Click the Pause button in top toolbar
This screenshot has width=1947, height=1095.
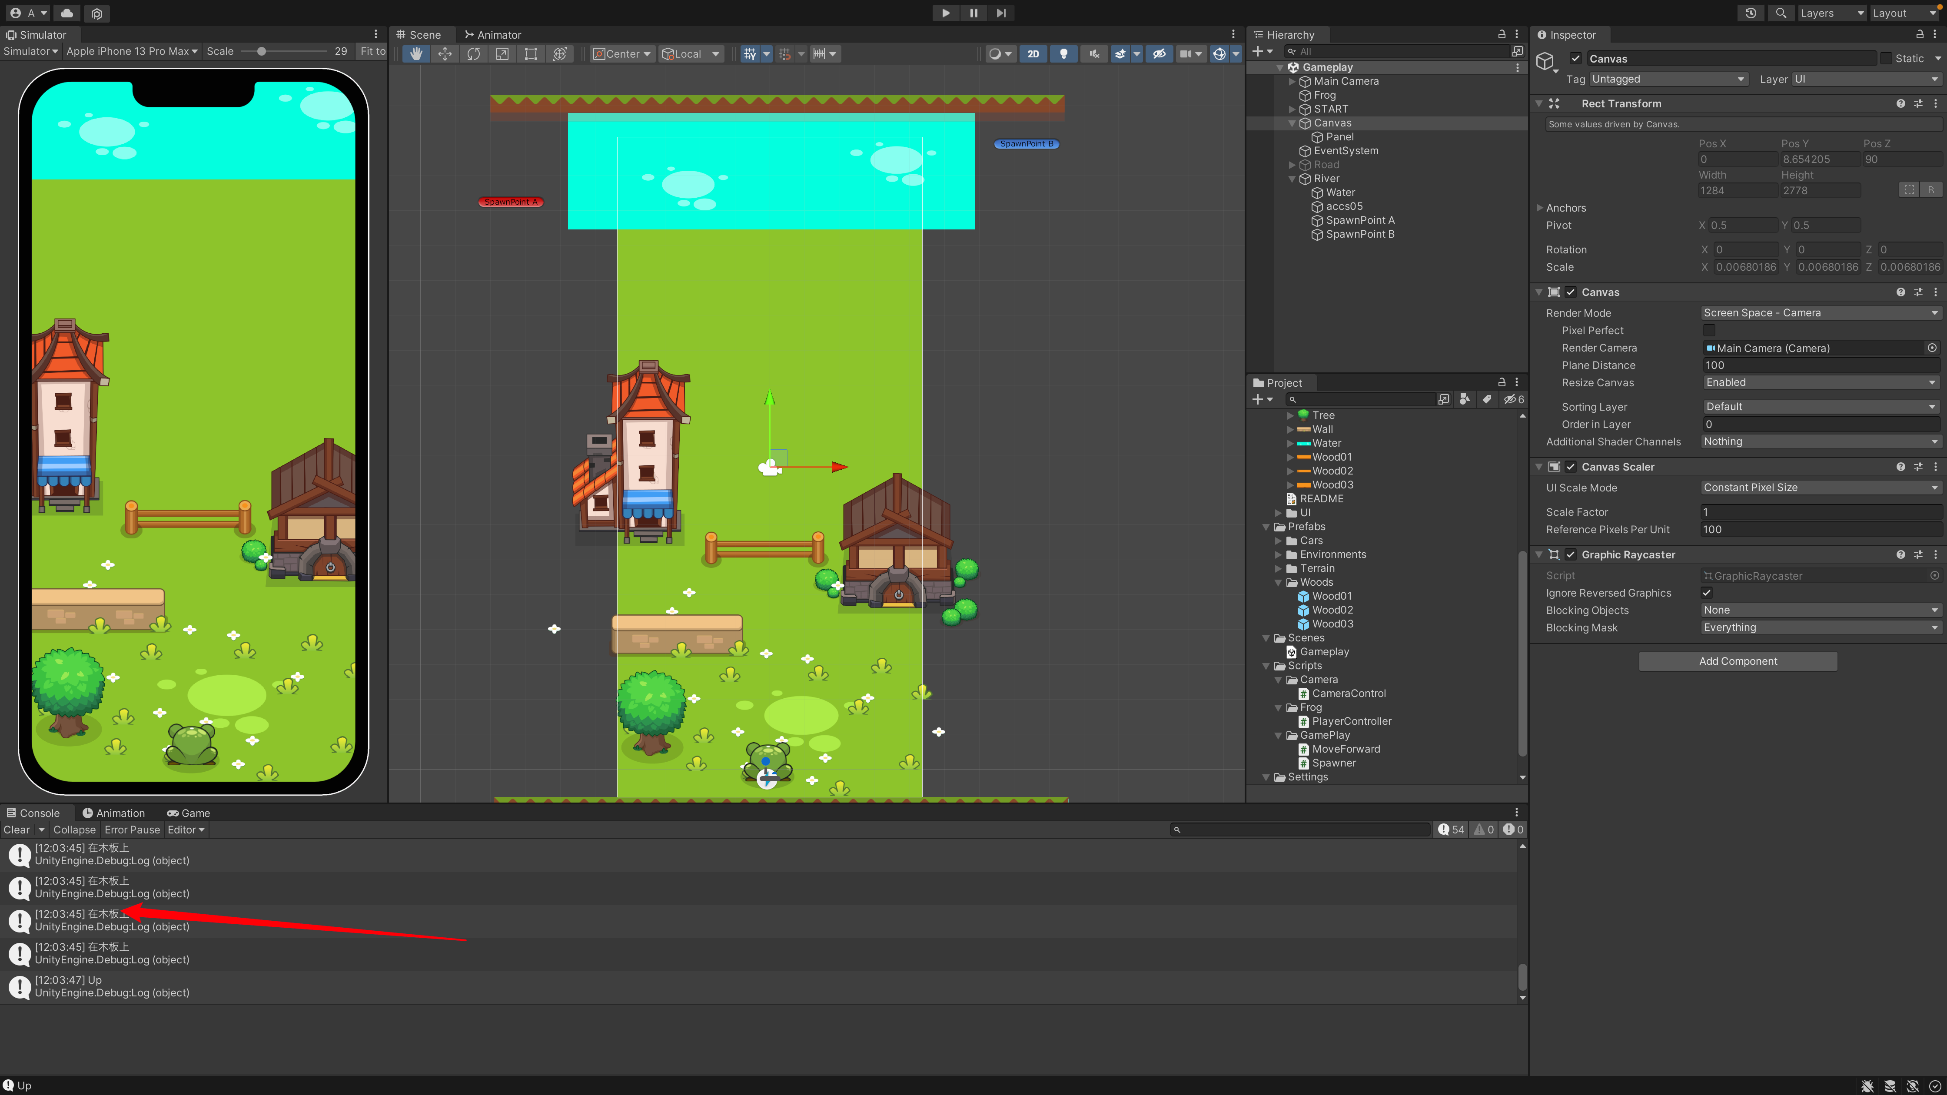973,13
